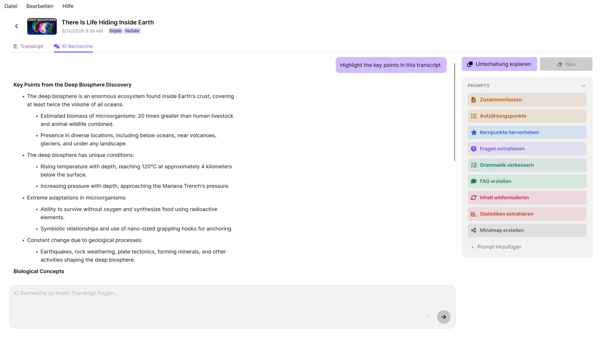Copy the conversation with Unterhaltung kopieren
The width and height of the screenshot is (602, 338).
[499, 64]
